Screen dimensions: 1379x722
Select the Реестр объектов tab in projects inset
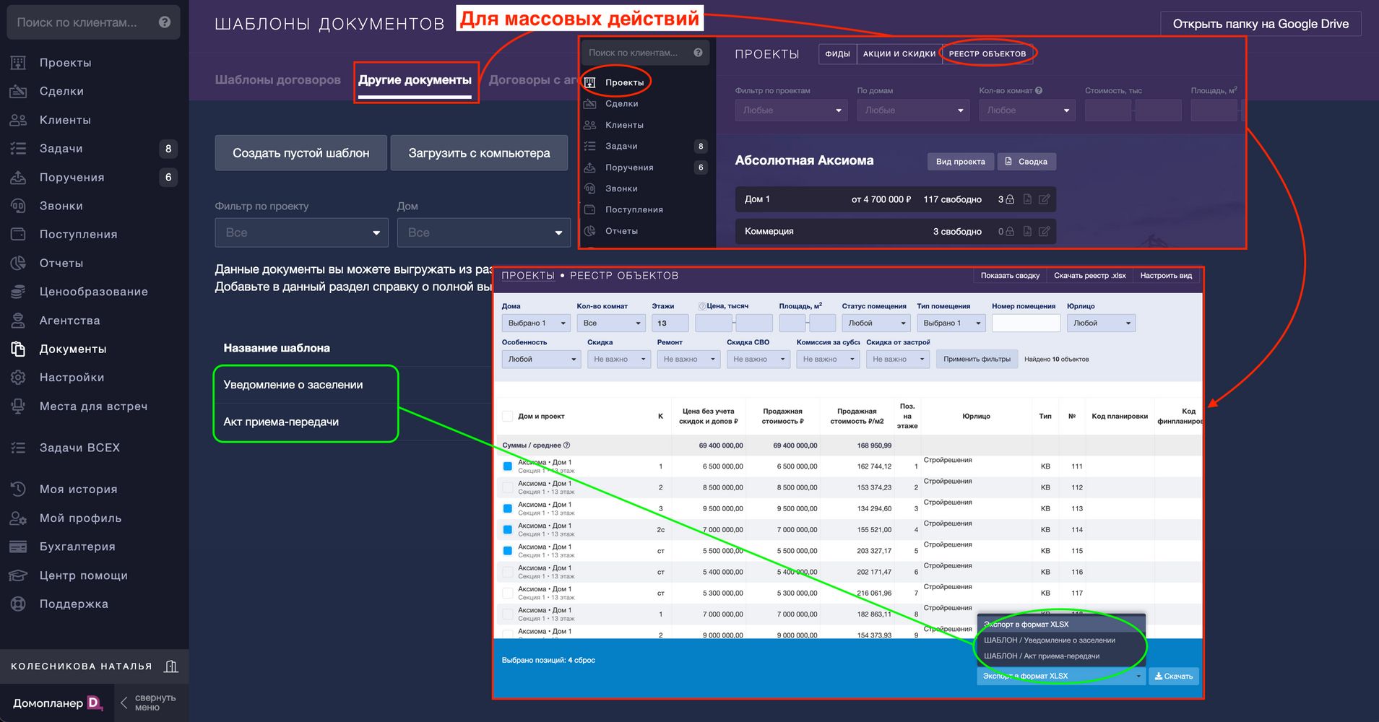coord(987,53)
